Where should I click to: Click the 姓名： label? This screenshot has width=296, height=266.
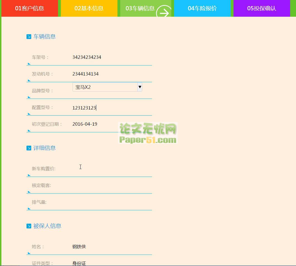pos(38,247)
